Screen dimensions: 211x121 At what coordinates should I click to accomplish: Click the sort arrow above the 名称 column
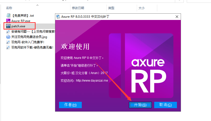point(38,5)
